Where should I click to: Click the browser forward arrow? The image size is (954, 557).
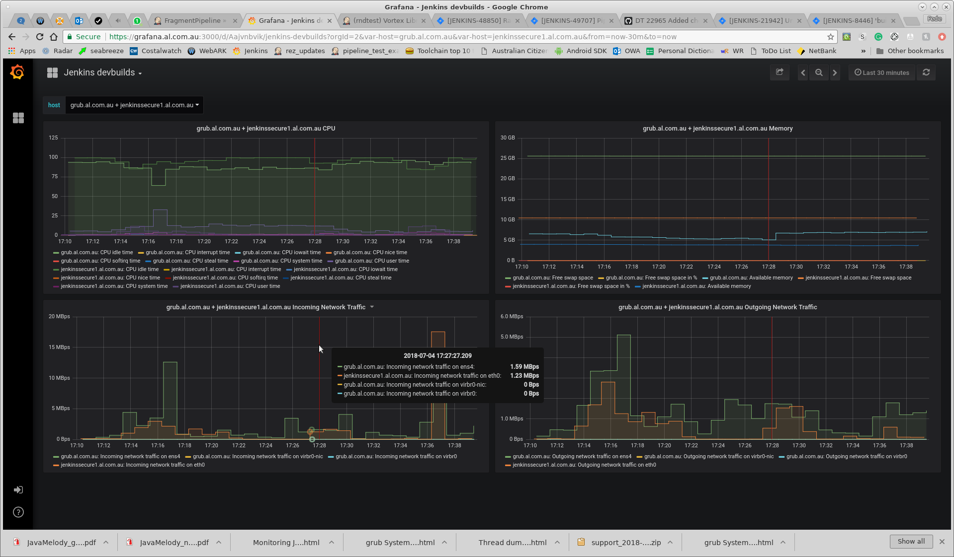[26, 37]
